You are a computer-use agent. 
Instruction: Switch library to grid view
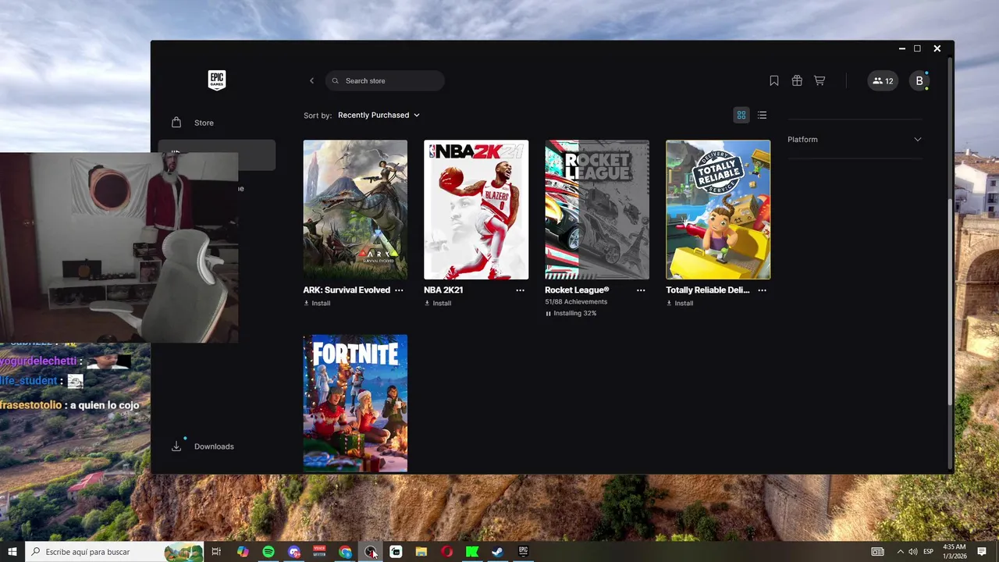[741, 115]
